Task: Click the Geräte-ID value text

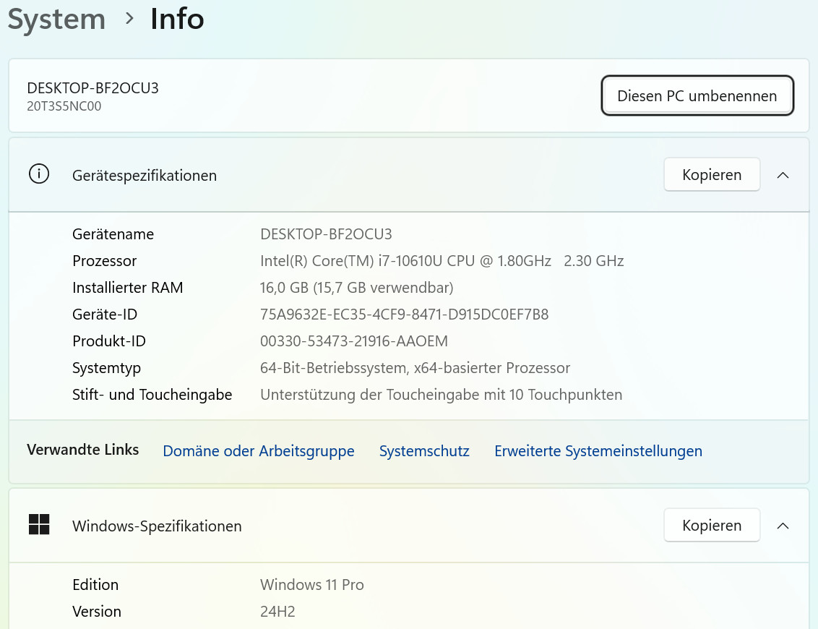Action: tap(404, 314)
